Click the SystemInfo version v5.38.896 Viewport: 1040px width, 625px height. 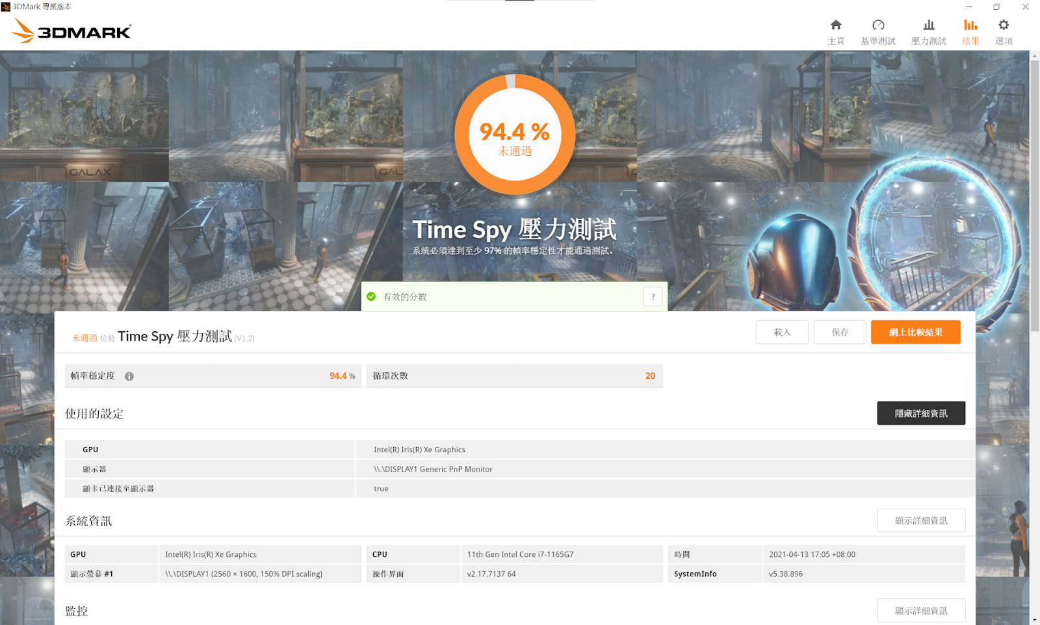point(786,574)
